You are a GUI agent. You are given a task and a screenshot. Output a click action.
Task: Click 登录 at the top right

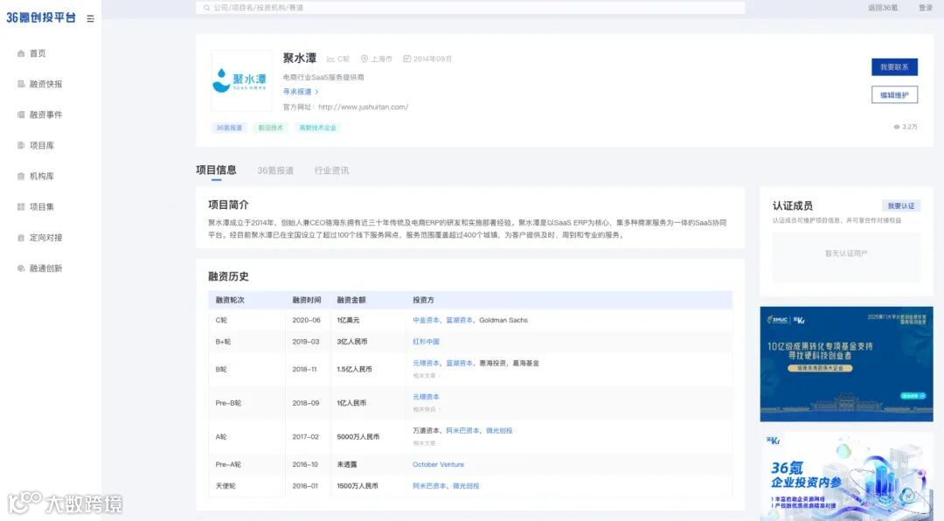point(927,7)
